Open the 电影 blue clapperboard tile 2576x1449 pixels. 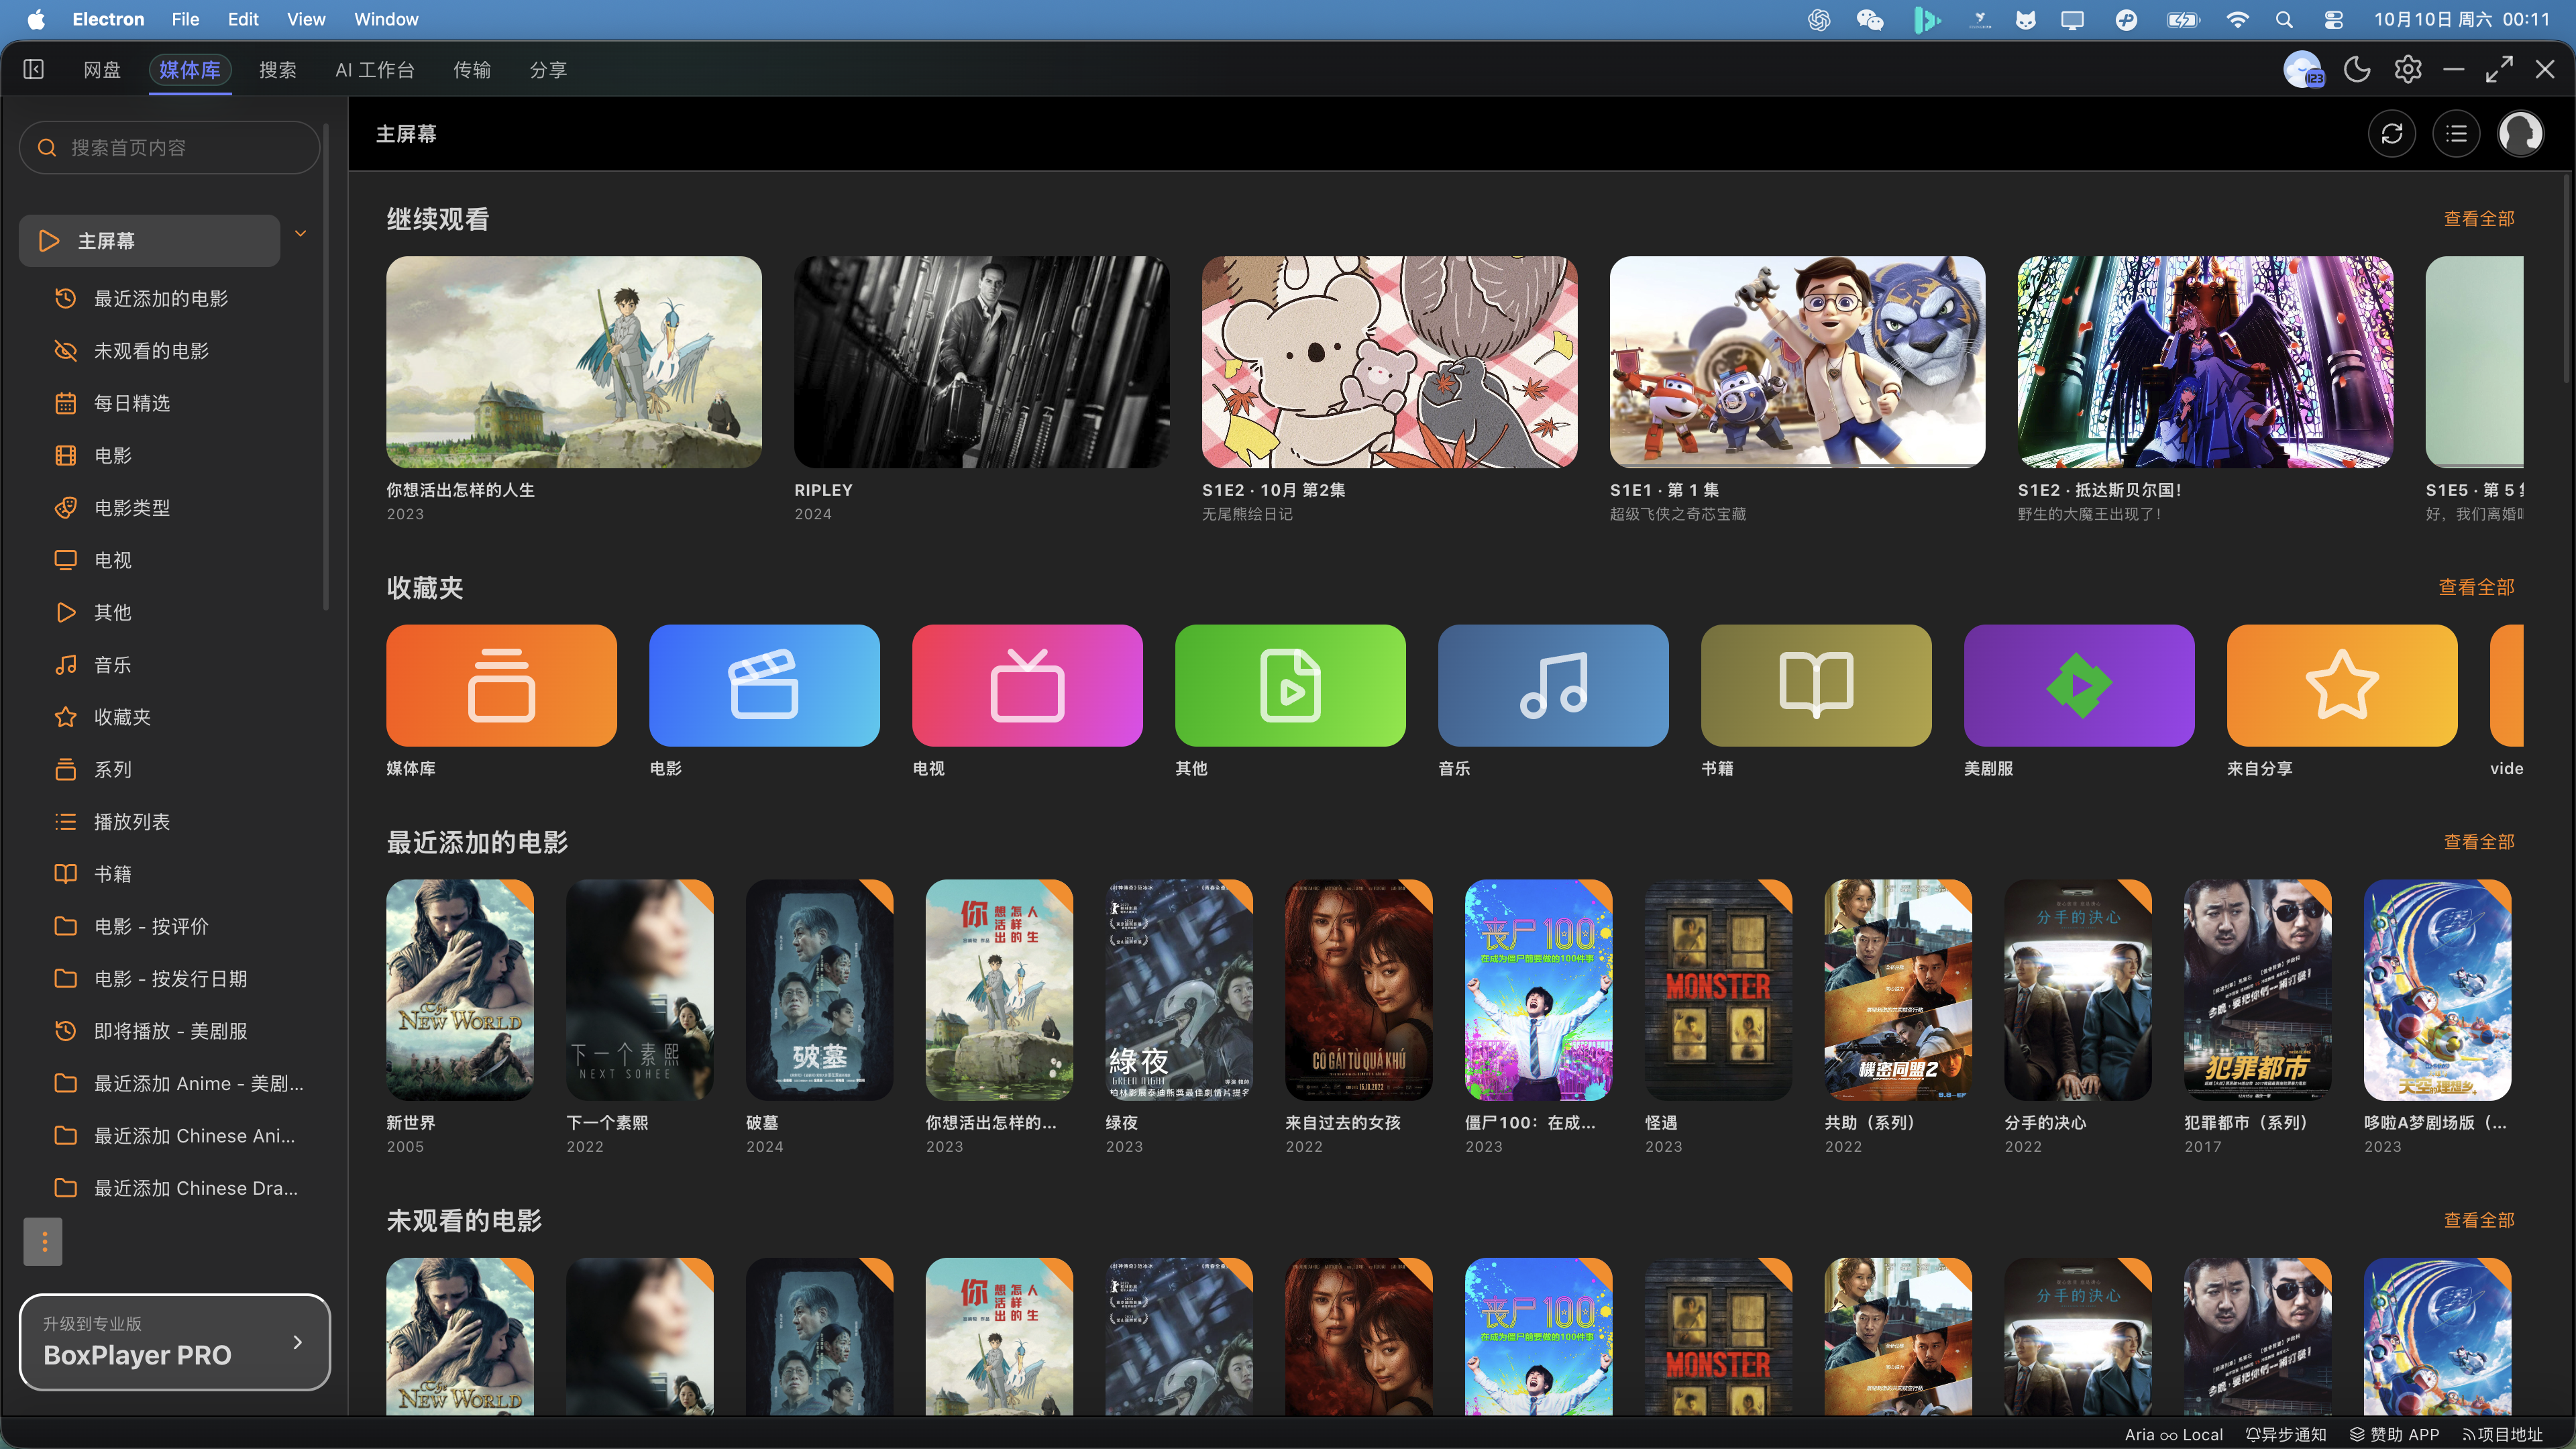[x=764, y=685]
